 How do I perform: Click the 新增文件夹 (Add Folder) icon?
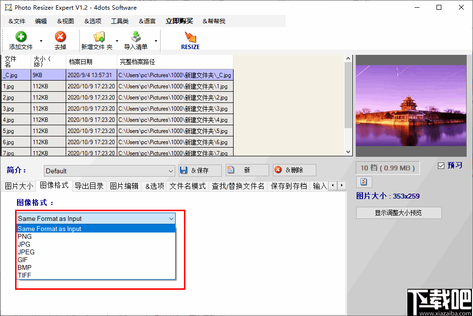click(x=100, y=36)
